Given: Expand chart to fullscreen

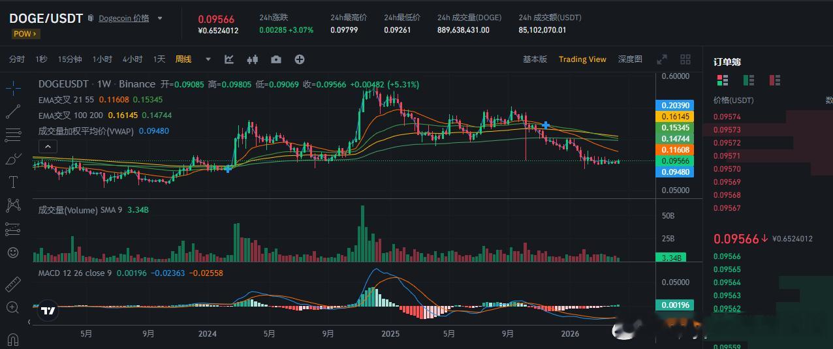Looking at the screenshot, I should [x=662, y=59].
